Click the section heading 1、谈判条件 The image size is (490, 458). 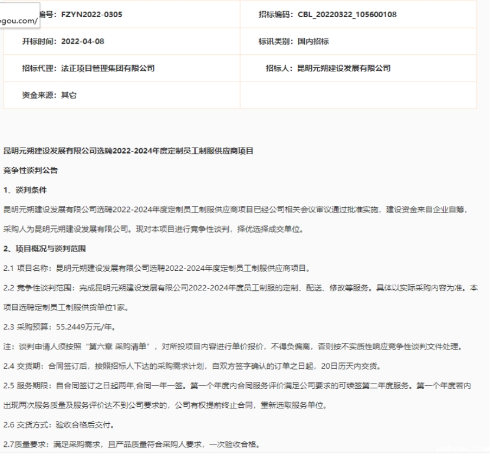(25, 190)
